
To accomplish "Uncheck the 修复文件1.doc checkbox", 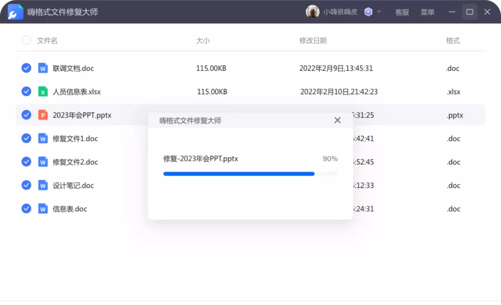I will 26,138.
